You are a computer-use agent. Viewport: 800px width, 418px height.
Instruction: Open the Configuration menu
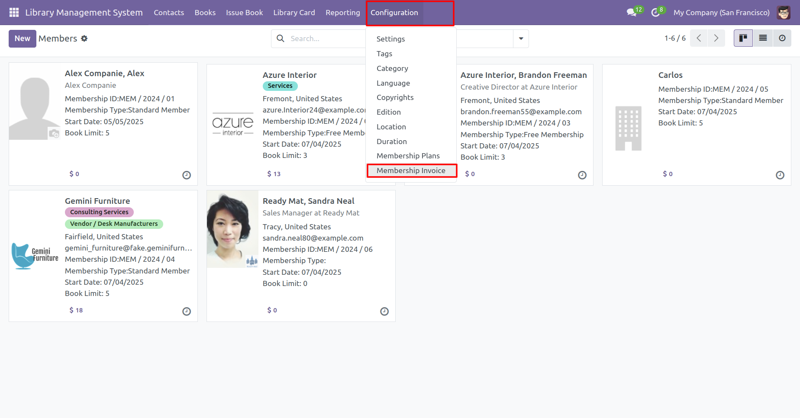394,13
